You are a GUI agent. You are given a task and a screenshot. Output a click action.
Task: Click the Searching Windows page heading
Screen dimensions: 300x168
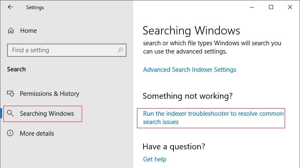[x=191, y=31]
